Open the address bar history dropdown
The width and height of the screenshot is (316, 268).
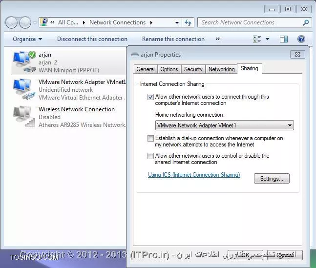177,22
